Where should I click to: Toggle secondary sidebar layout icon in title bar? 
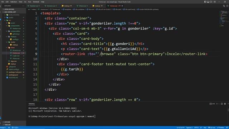(211, 2)
